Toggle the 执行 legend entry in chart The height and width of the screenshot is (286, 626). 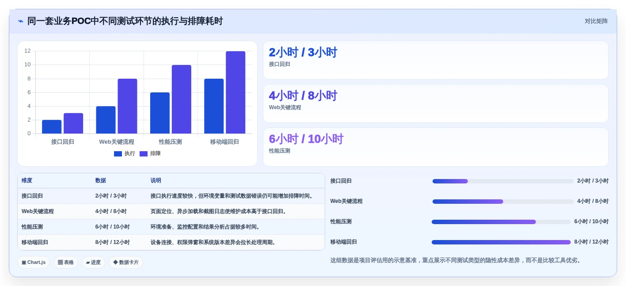tap(125, 153)
